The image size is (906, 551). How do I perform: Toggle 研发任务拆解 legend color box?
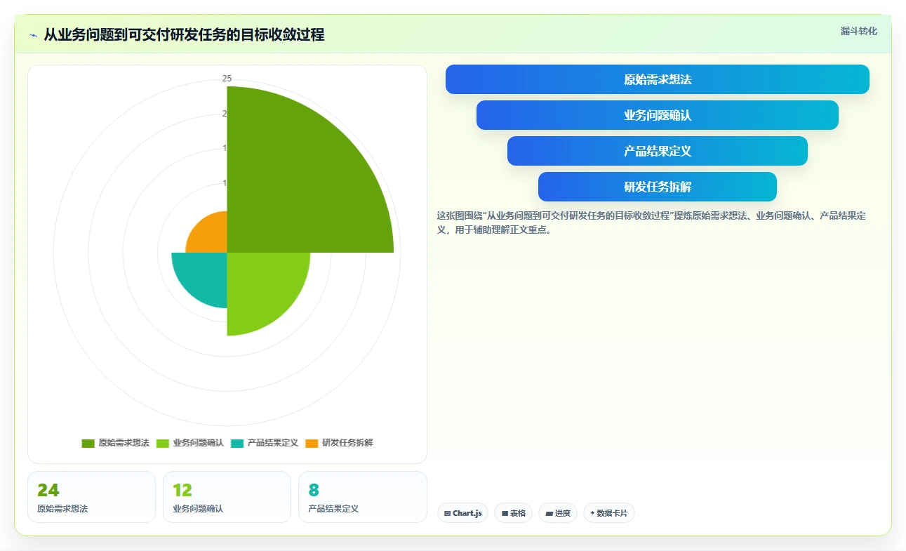tap(312, 443)
